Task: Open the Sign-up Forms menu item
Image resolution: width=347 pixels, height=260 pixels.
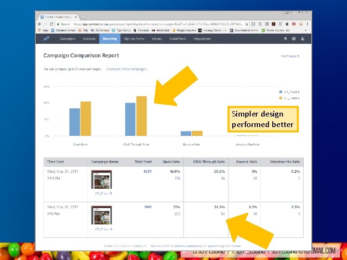Action: click(134, 39)
